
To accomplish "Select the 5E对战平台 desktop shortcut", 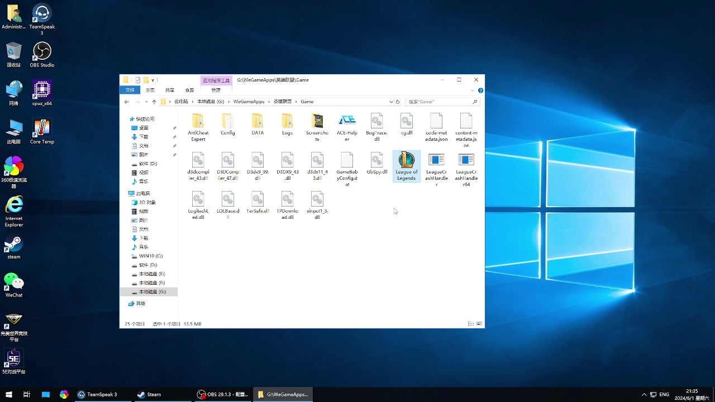I will point(14,362).
